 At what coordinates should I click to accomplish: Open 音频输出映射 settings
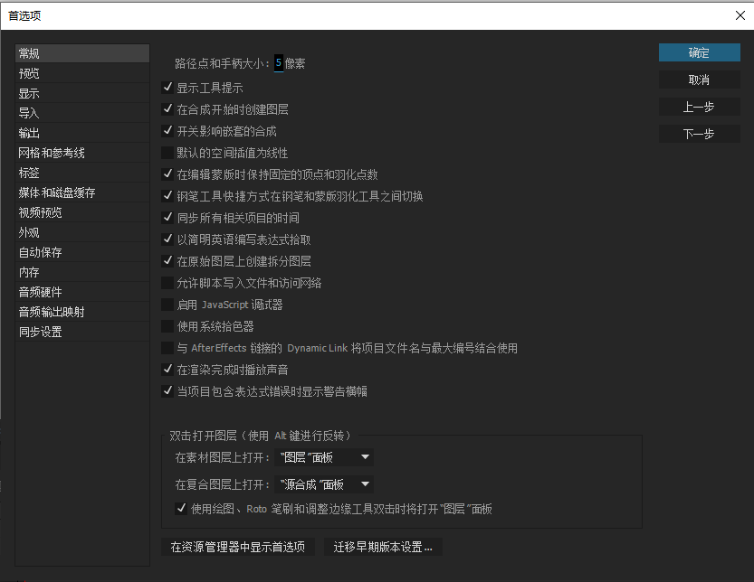82,312
